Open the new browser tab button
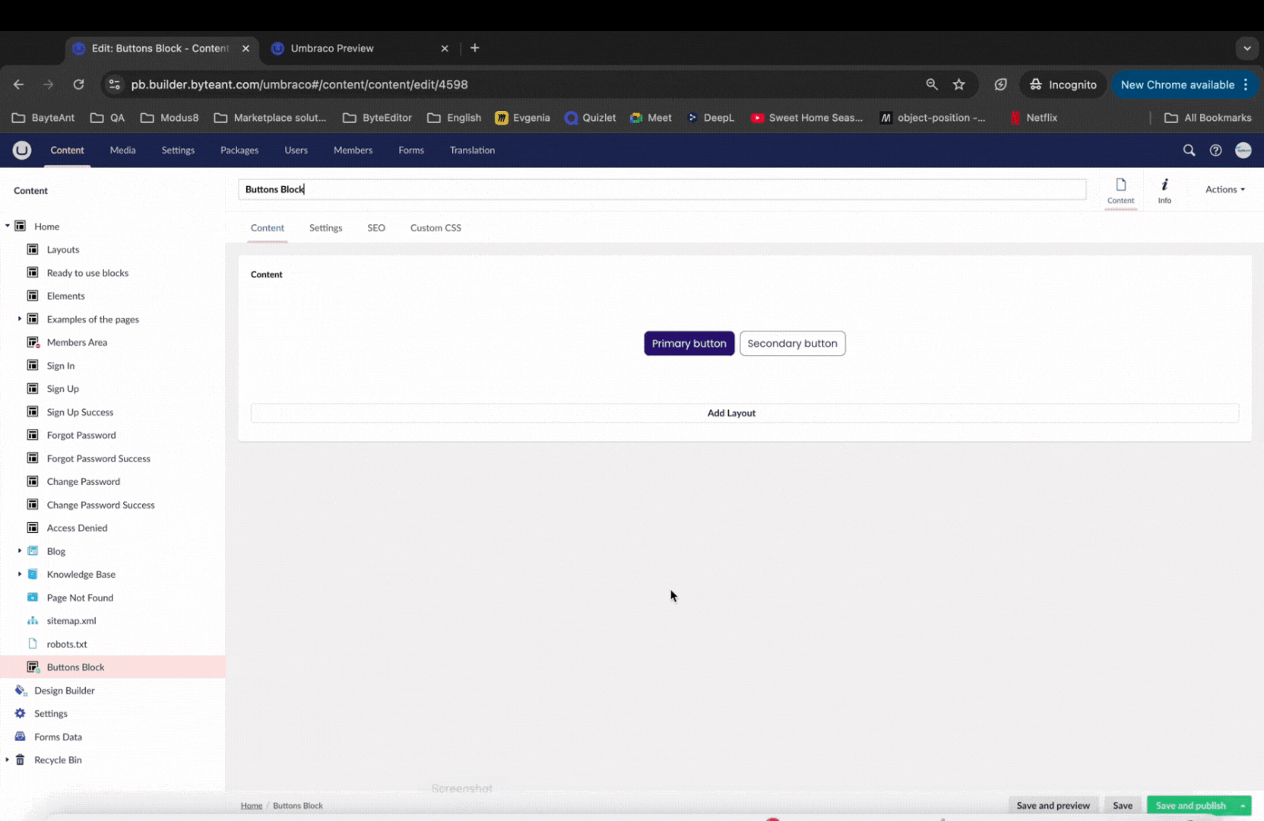The width and height of the screenshot is (1264, 821). (x=475, y=48)
